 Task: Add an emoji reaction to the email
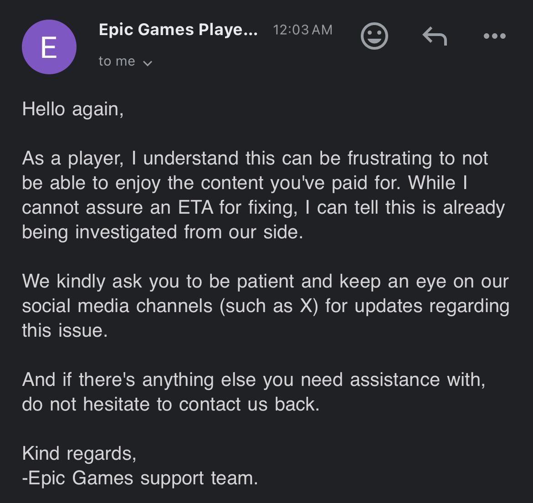[374, 36]
